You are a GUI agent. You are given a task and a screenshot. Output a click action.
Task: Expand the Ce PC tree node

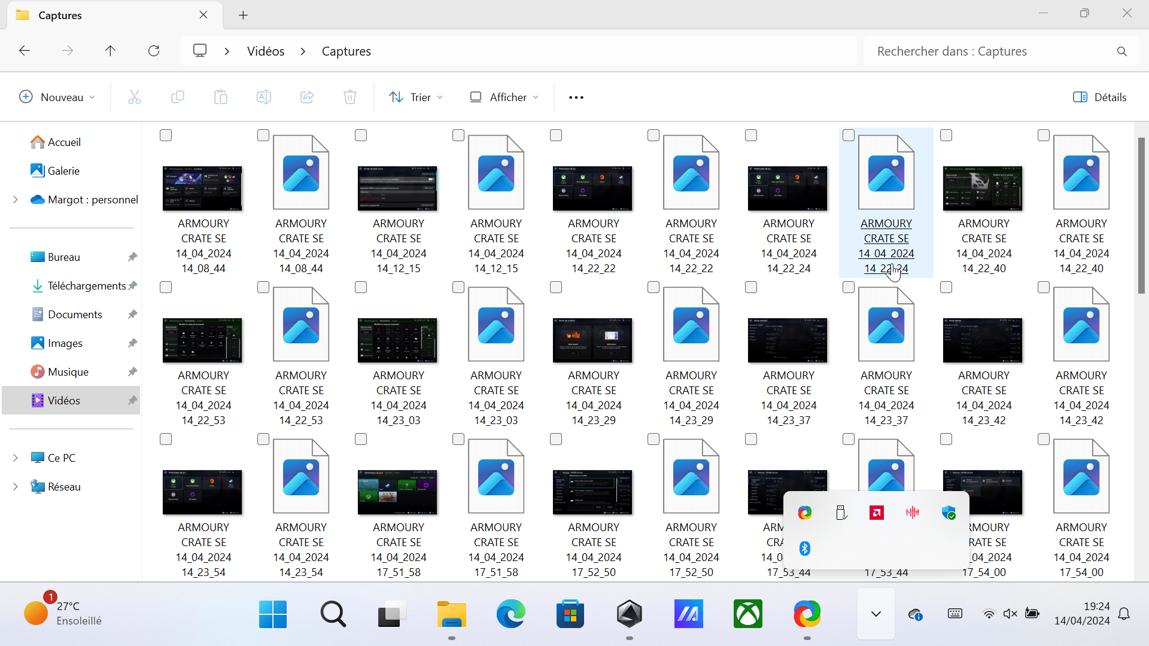click(x=16, y=458)
